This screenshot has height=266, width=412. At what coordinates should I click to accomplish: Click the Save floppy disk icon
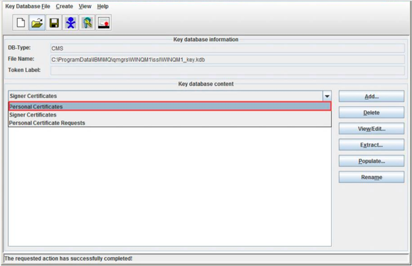point(54,23)
